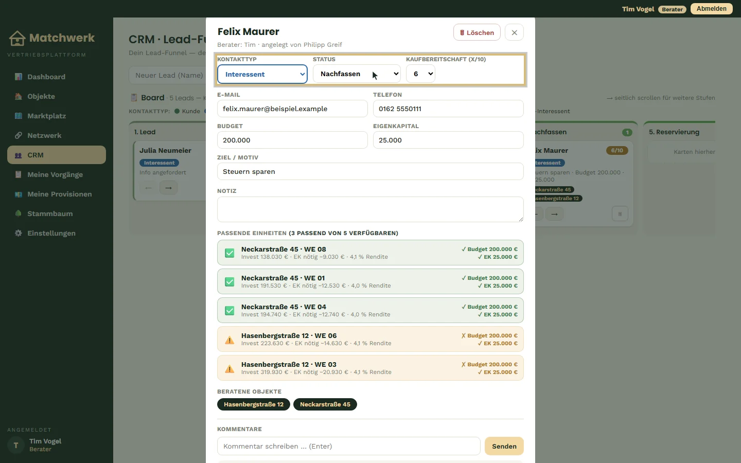Viewport: 741px width, 463px height.
Task: Select the Hasenbergstraße 12 · WE 06 unit row
Action: pyautogui.click(x=370, y=339)
